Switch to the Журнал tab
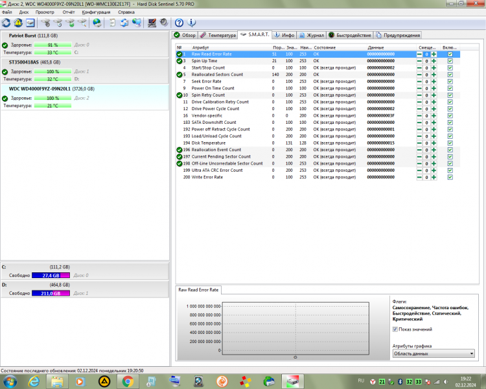 tap(312, 35)
